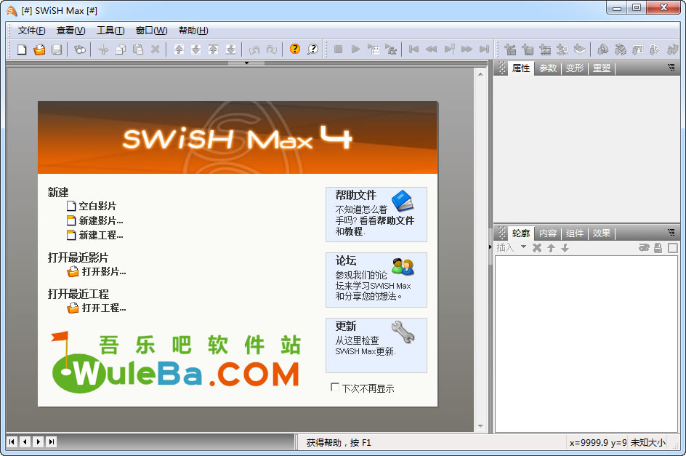Click the Cut scissors icon

pyautogui.click(x=103, y=49)
